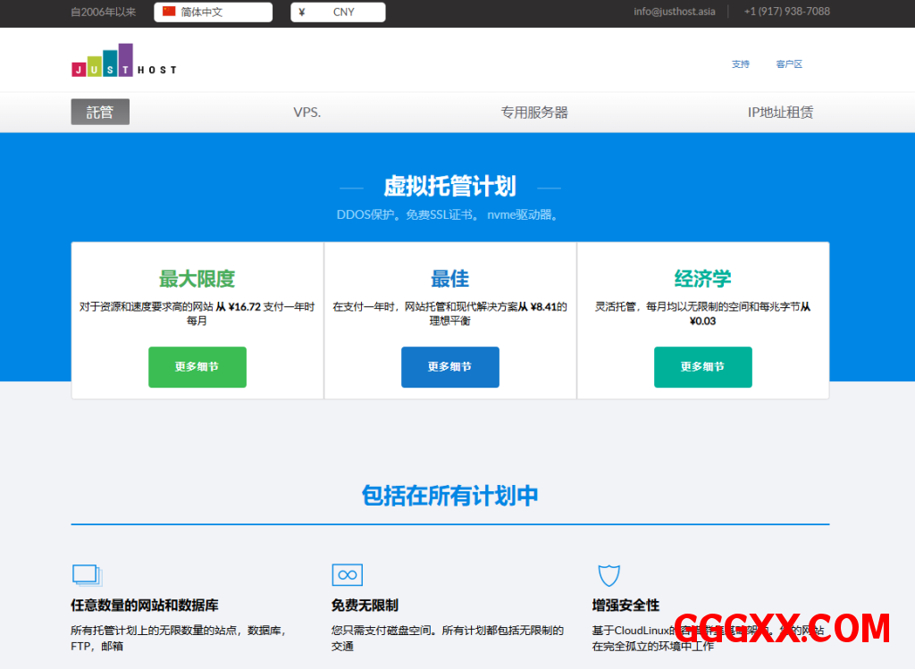Click the blue 更多细节 button
915x669 pixels.
point(449,367)
